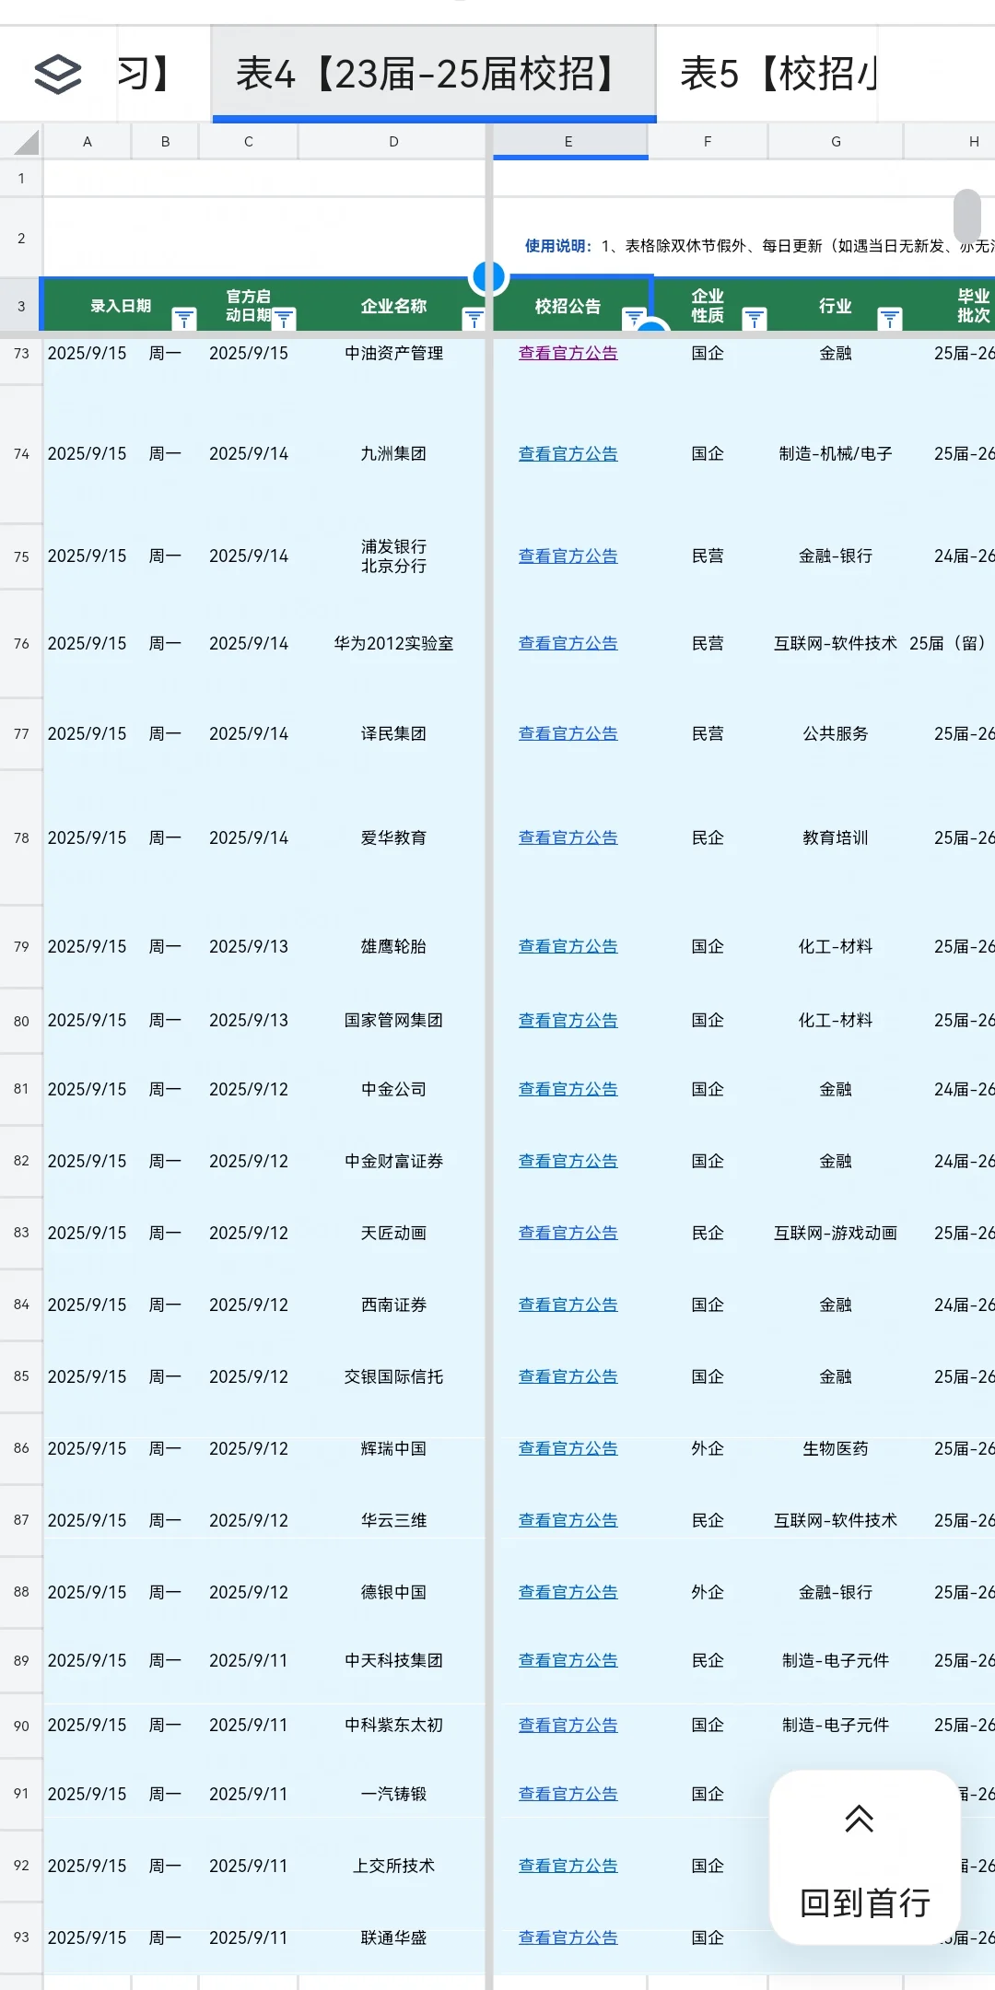The image size is (995, 1990).
Task: Grab the blue selection handle atop column E
Action: coord(488,275)
